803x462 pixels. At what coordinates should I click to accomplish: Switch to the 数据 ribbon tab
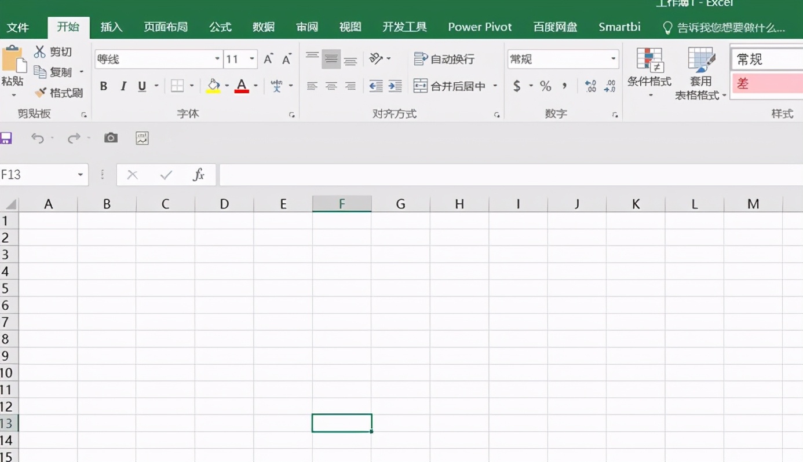pyautogui.click(x=263, y=27)
